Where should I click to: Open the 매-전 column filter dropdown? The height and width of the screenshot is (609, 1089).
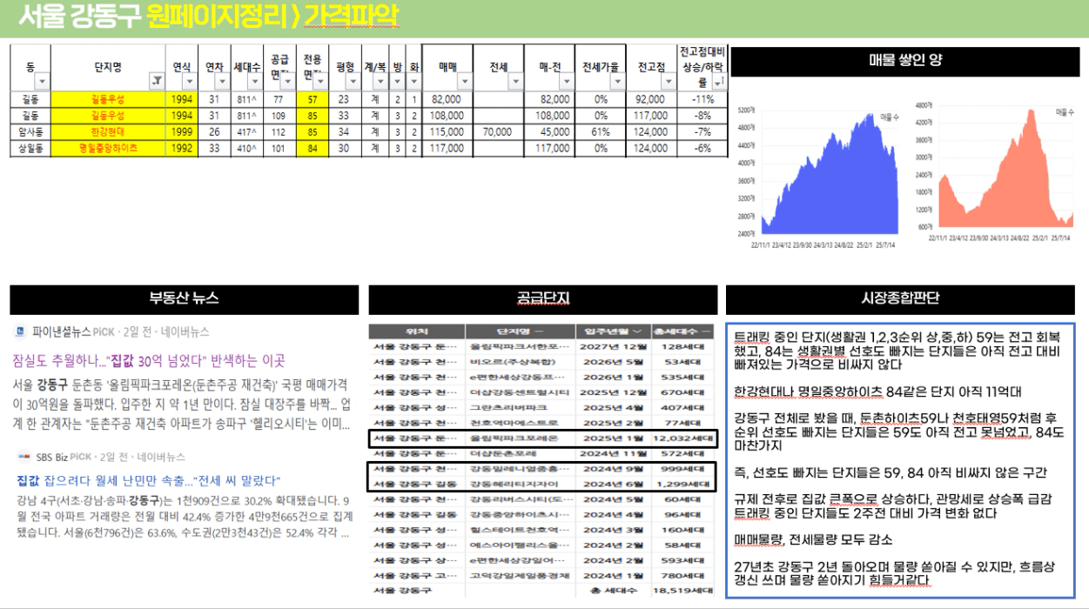[x=567, y=81]
